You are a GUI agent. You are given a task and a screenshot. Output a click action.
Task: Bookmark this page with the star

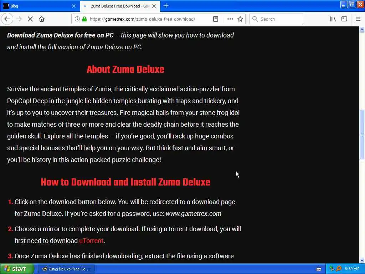(x=240, y=19)
